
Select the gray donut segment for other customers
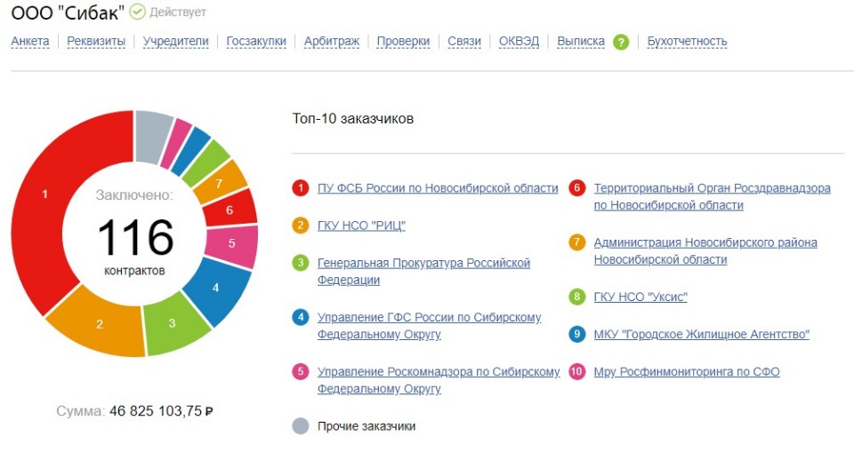(x=152, y=136)
